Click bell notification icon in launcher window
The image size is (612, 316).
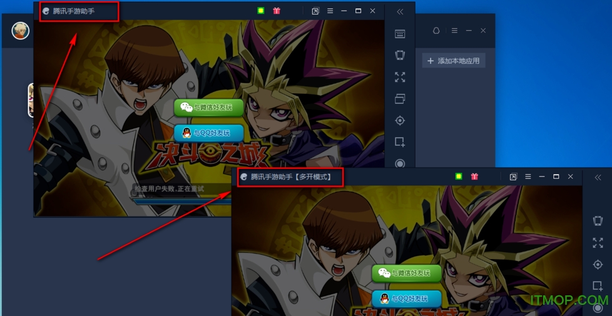coord(436,31)
